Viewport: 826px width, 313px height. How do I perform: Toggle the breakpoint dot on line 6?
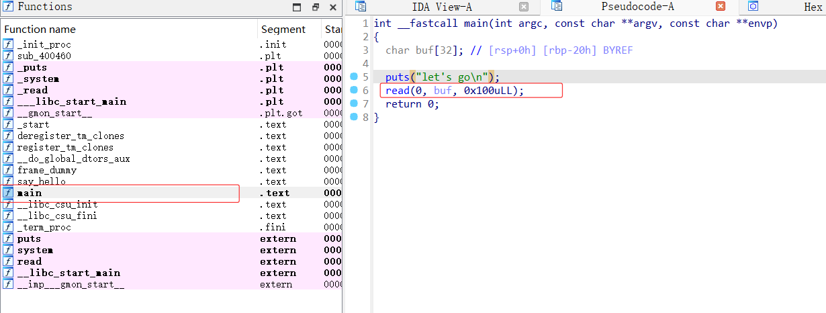[x=353, y=91]
